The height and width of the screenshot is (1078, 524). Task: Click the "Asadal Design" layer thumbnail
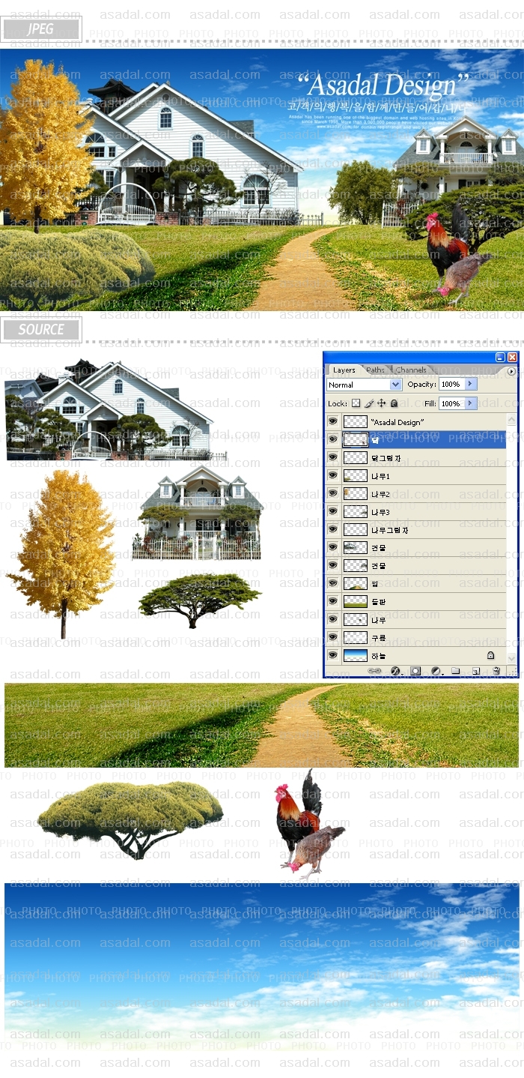[356, 421]
